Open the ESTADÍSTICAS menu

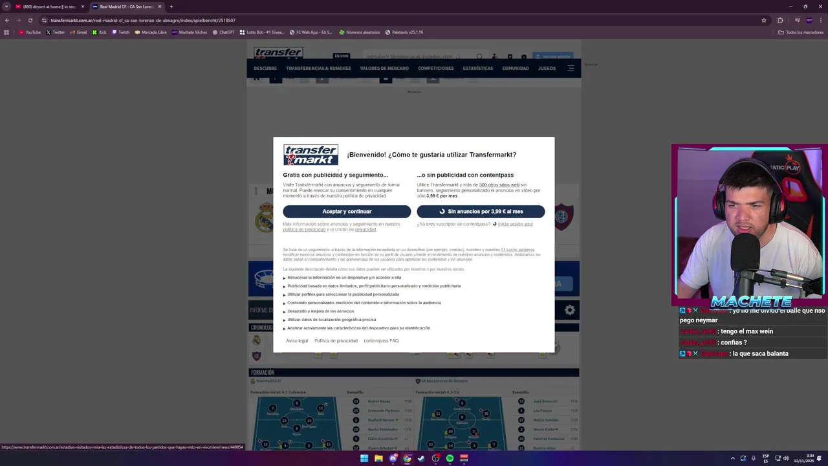pos(478,68)
